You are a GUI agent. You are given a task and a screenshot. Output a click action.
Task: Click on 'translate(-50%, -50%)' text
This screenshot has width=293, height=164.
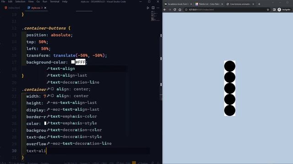pyautogui.click(x=79, y=56)
